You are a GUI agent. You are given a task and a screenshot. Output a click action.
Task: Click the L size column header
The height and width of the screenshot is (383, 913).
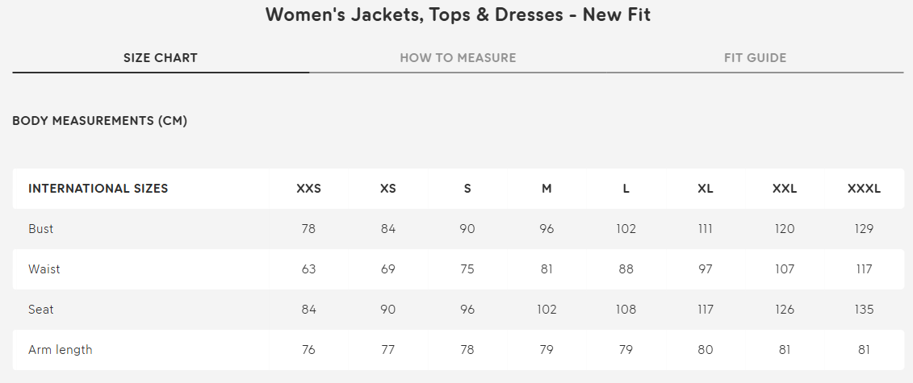point(626,189)
